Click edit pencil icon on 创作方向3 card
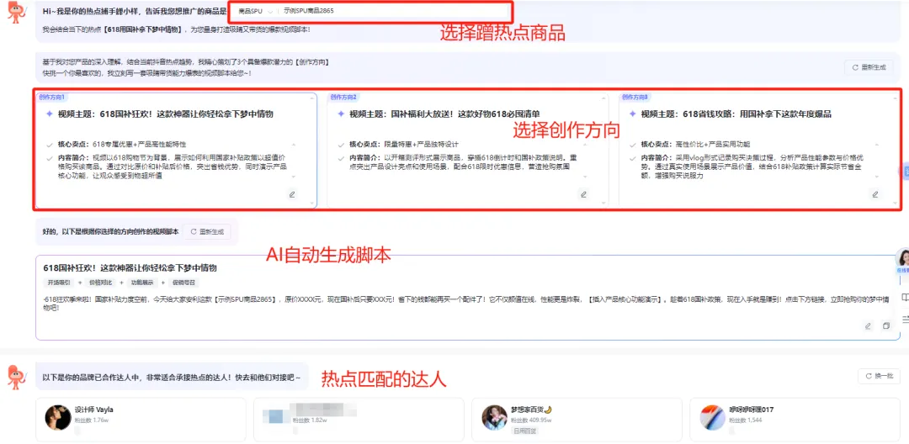Screen dimensions: 909x444 (874, 194)
